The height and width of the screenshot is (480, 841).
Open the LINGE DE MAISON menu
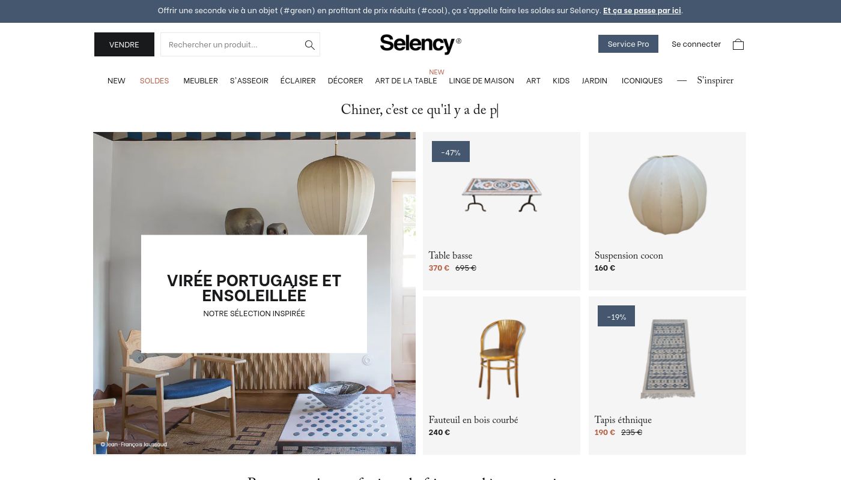(481, 80)
